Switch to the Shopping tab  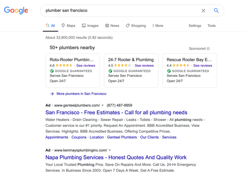136,26
